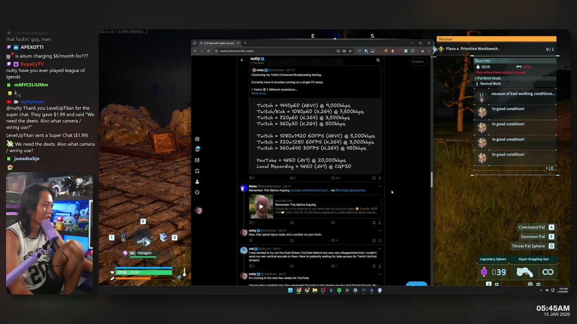Bookmark nutty's spinal injury reply
Screen dimensions: 577x324
point(374,240)
